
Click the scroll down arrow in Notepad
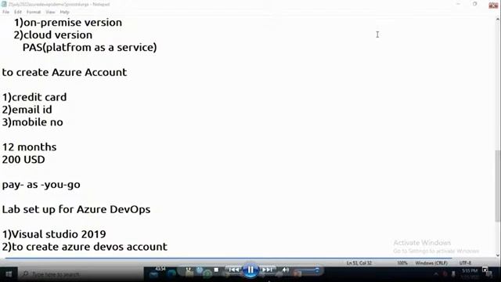click(x=498, y=255)
